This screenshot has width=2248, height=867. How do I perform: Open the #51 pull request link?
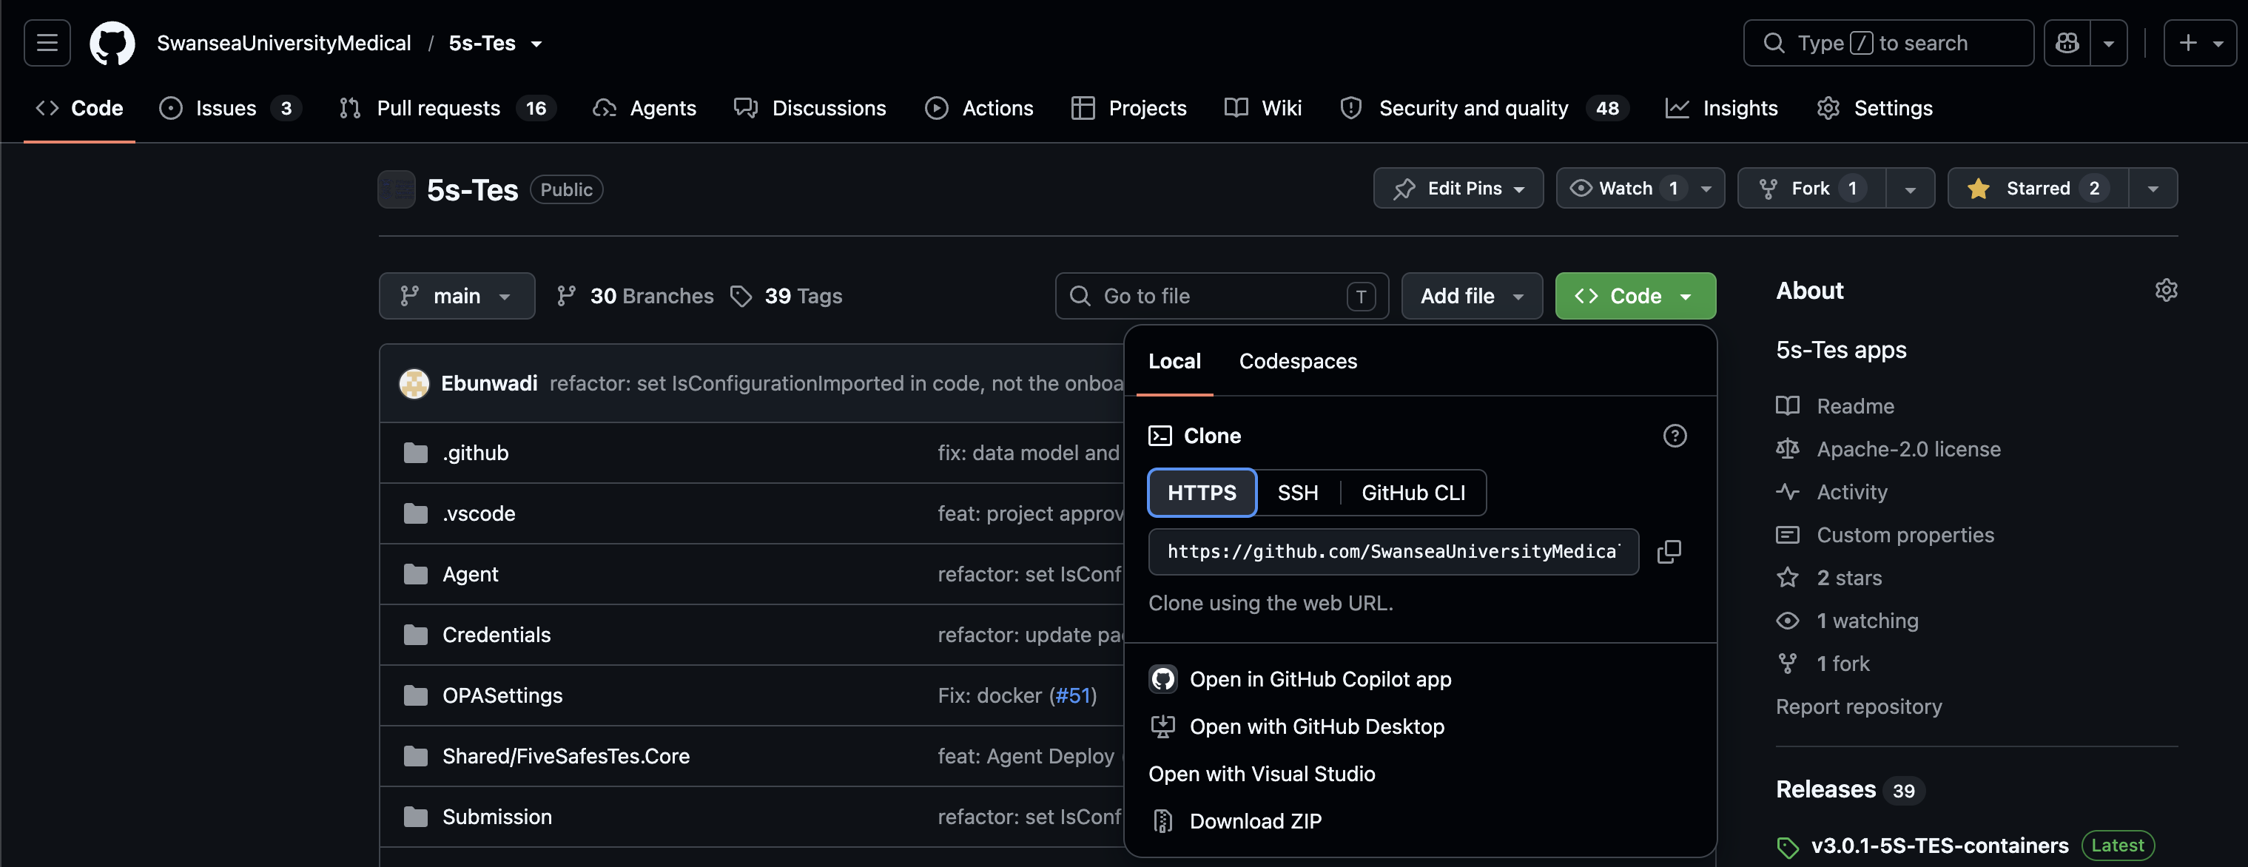1072,696
